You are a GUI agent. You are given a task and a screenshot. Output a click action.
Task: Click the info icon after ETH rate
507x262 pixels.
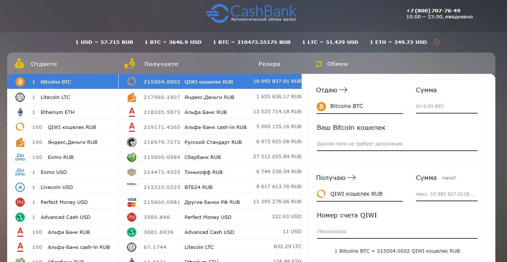click(436, 42)
